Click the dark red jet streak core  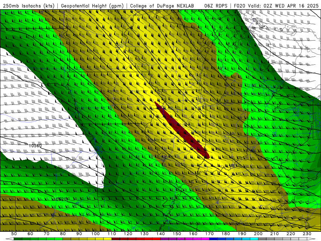pos(182,130)
